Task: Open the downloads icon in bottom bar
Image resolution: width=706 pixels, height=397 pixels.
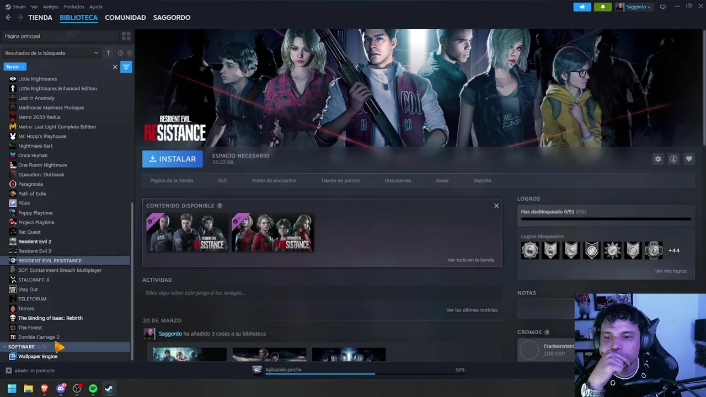Action: coord(257,370)
